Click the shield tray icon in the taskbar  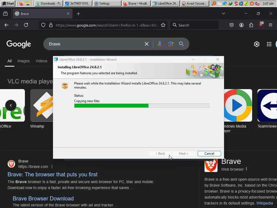click(x=225, y=3)
